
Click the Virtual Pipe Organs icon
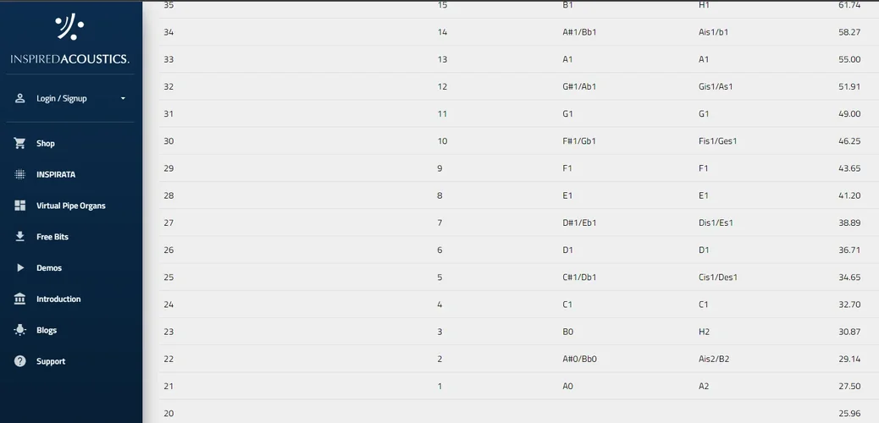(x=19, y=206)
